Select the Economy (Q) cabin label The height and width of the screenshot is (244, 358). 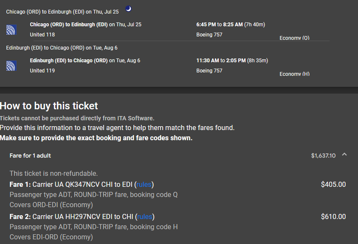[294, 38]
